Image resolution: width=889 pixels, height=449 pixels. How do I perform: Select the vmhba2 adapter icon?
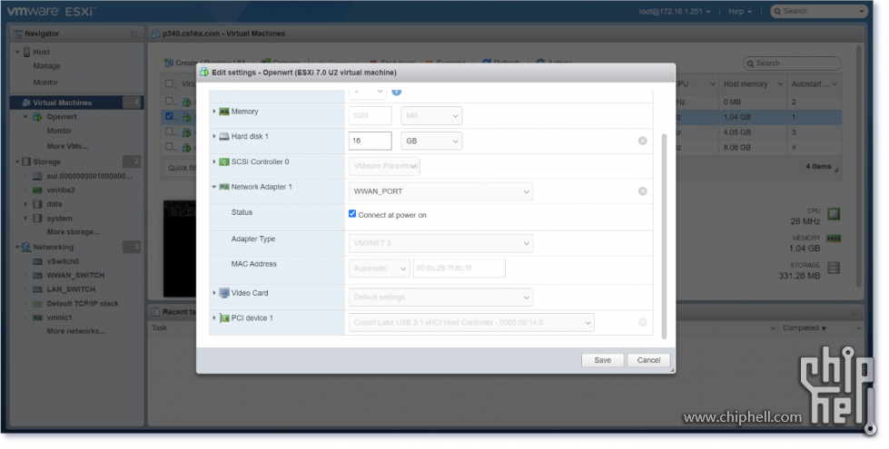pos(37,190)
